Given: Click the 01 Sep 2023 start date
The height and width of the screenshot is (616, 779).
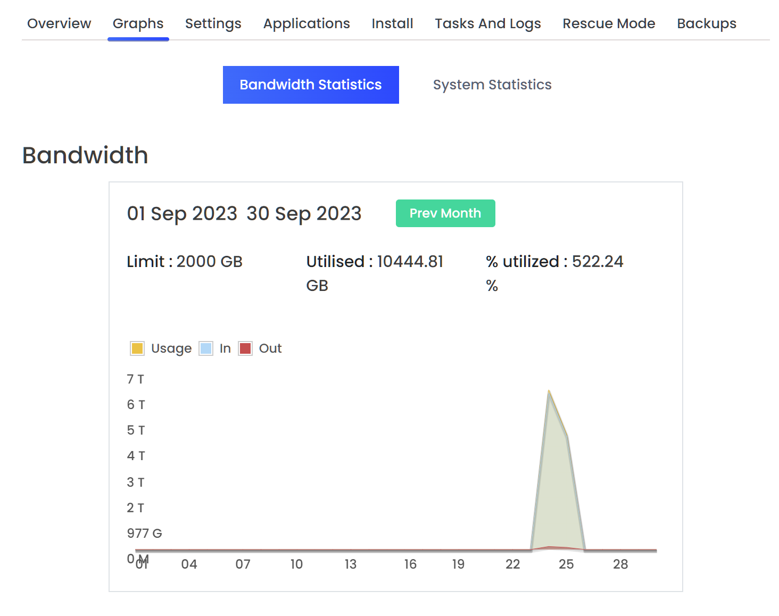Looking at the screenshot, I should (x=182, y=214).
